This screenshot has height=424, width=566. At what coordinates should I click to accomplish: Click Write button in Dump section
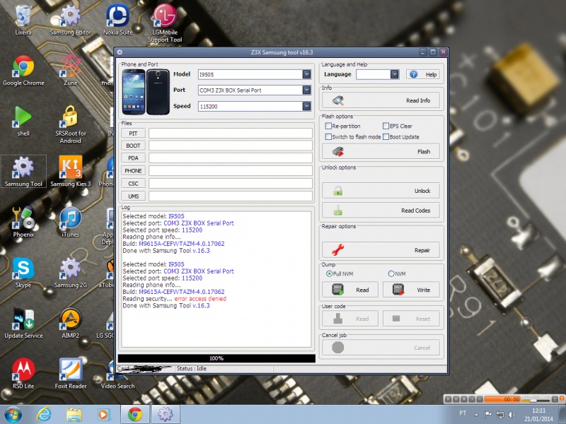pos(411,290)
